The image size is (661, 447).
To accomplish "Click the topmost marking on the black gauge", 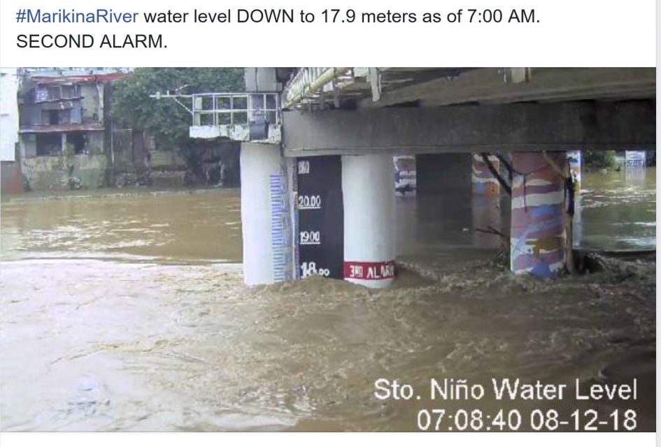I will click(304, 168).
